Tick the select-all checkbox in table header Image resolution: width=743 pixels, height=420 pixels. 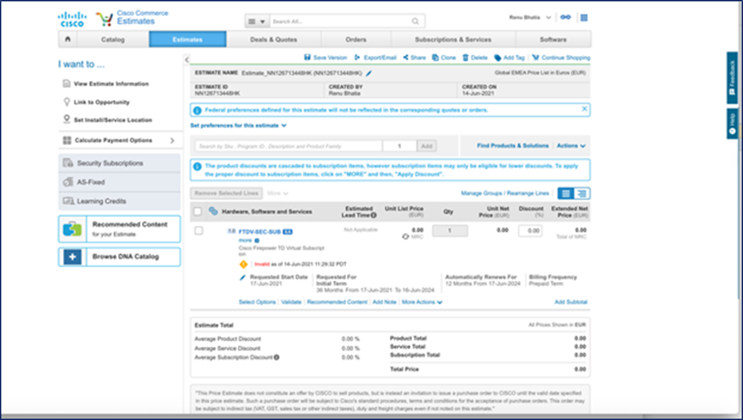(198, 212)
